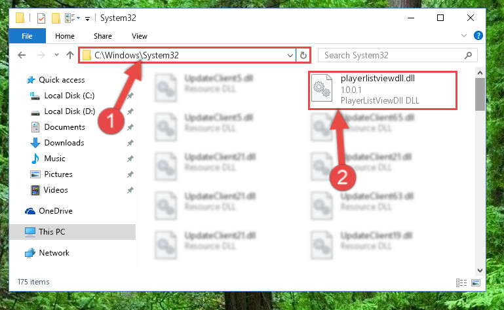Open the File menu
The width and height of the screenshot is (504, 310).
pyautogui.click(x=27, y=36)
